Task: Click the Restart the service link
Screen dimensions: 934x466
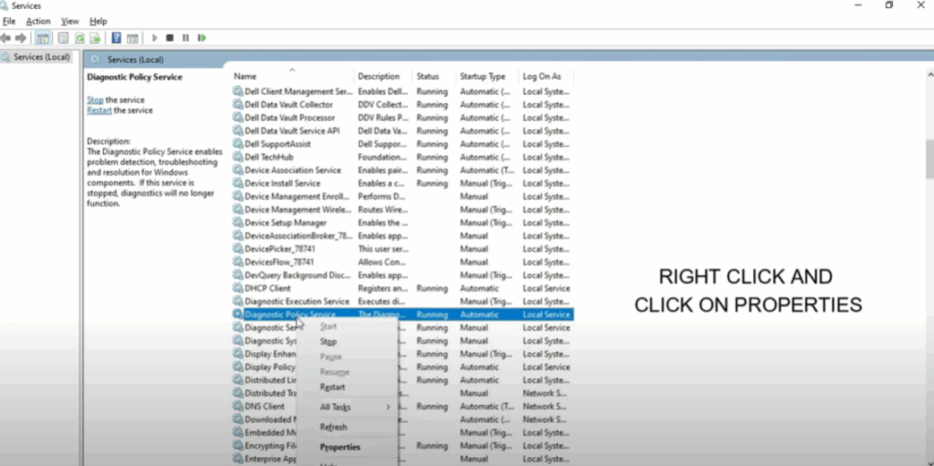Action: click(x=99, y=110)
